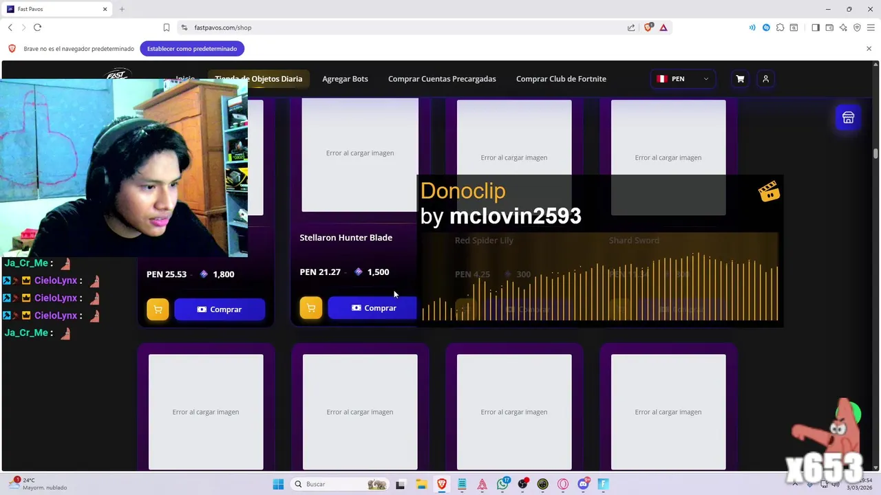Reload the current page

tap(37, 27)
